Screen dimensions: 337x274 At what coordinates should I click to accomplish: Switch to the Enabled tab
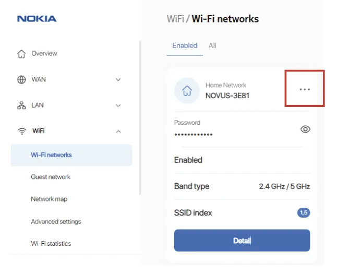185,46
